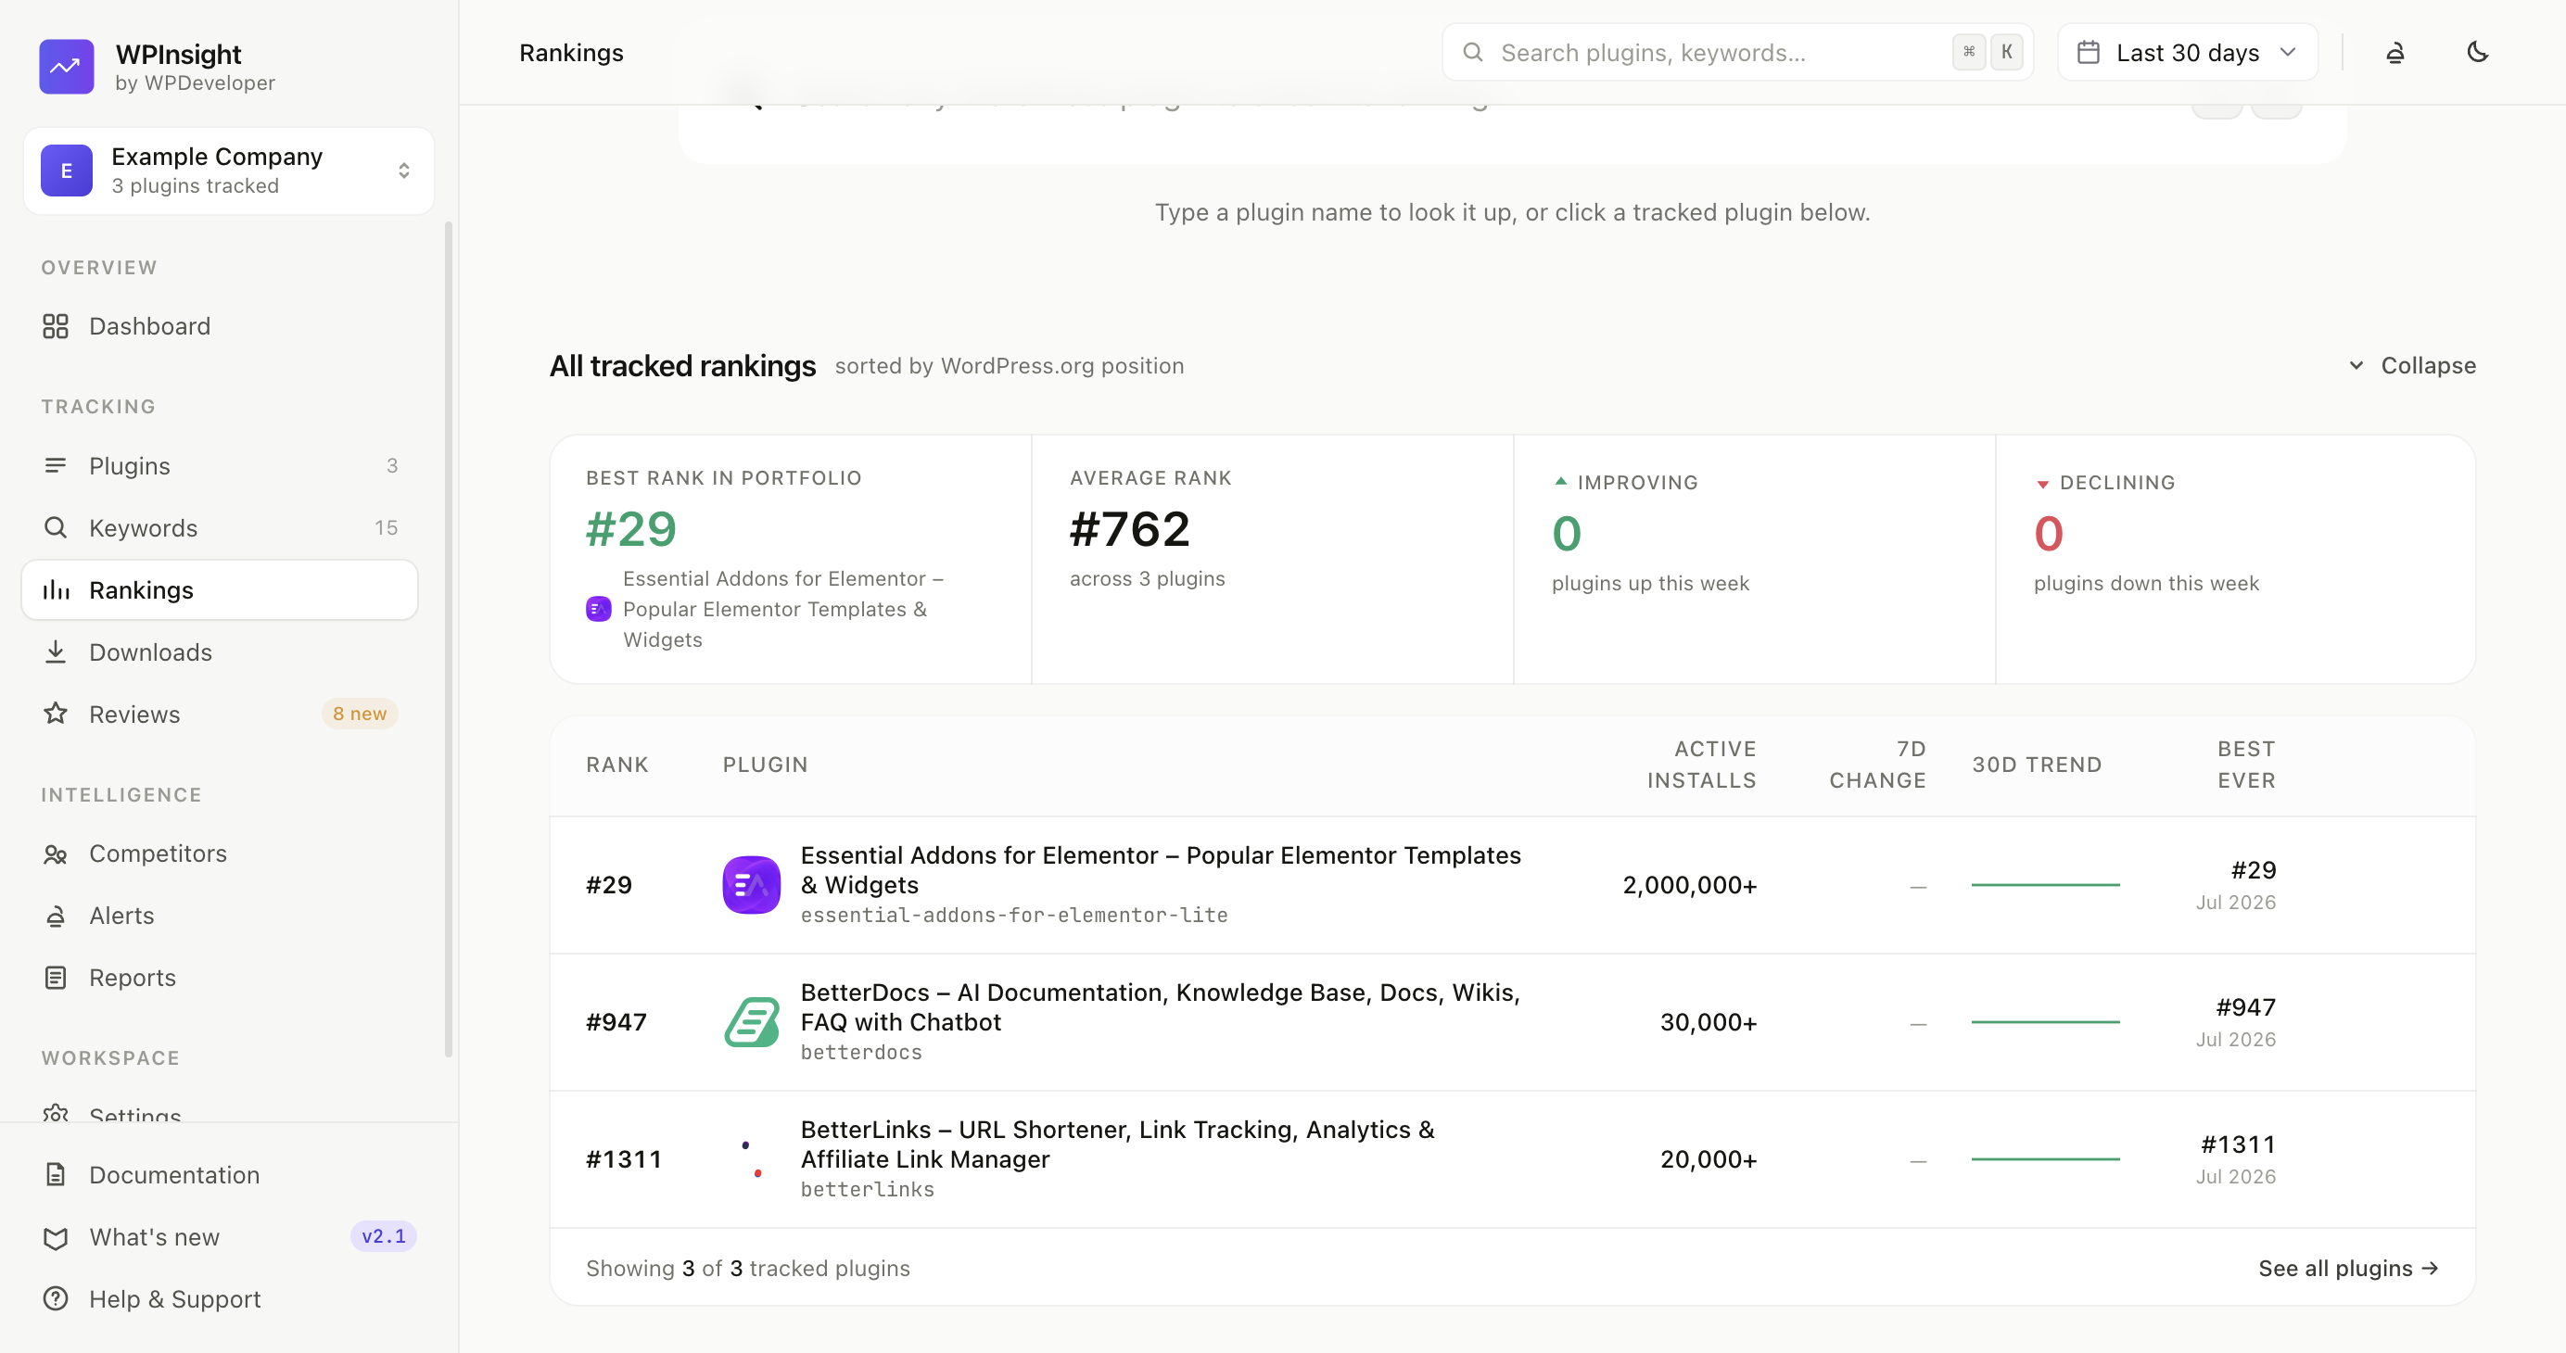This screenshot has height=1353, width=2566.
Task: Open the Last 30 days date range dropdown
Action: (x=2188, y=53)
